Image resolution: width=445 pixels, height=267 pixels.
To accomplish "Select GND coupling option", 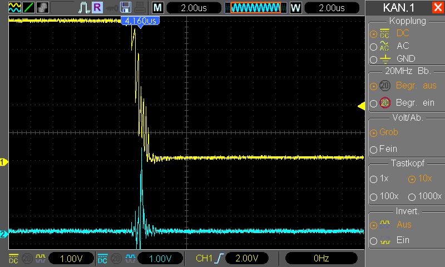I will pos(373,59).
